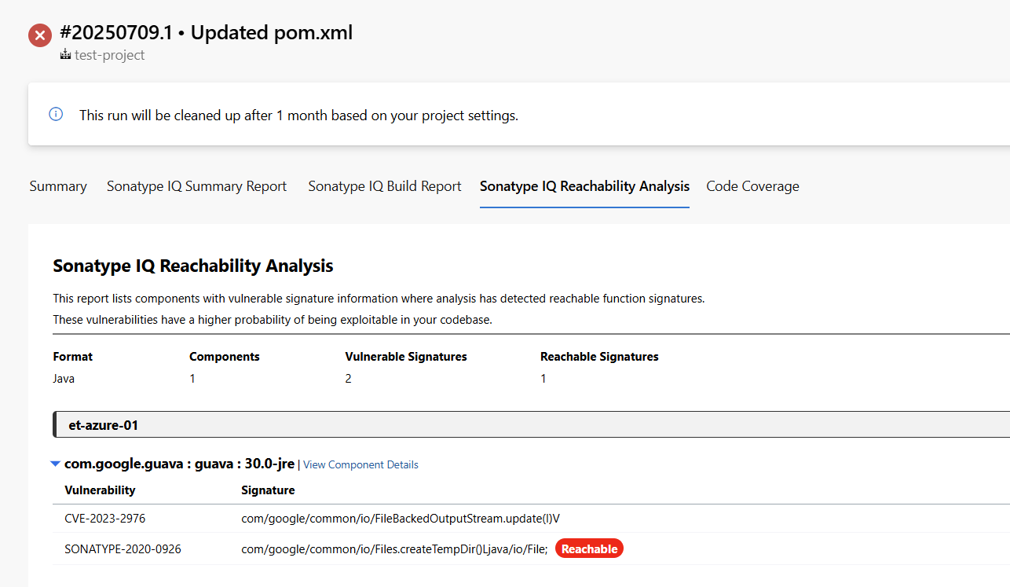This screenshot has width=1010, height=587.
Task: Switch to Sonatype IQ Summary Report tab
Action: click(x=196, y=186)
